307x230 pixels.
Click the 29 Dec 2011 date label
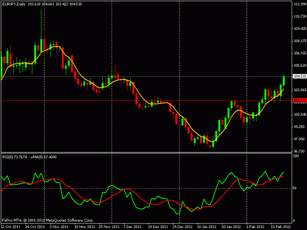coord(182,227)
